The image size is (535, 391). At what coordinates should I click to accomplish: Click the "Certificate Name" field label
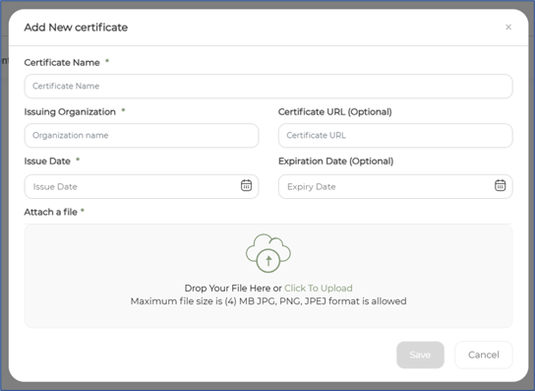coord(62,63)
